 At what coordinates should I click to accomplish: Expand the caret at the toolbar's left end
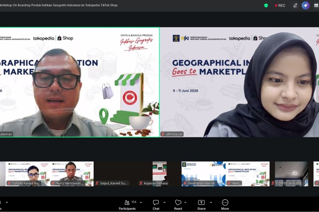pyautogui.click(x=7, y=202)
